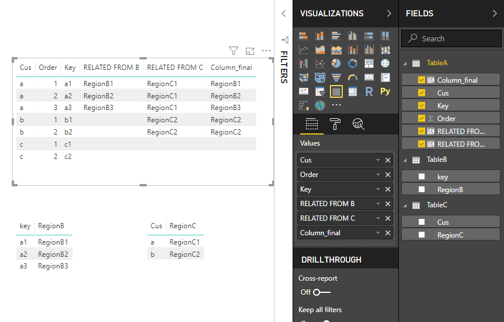Select the KPI visualization icon
The width and height of the screenshot is (504, 322).
point(304,91)
